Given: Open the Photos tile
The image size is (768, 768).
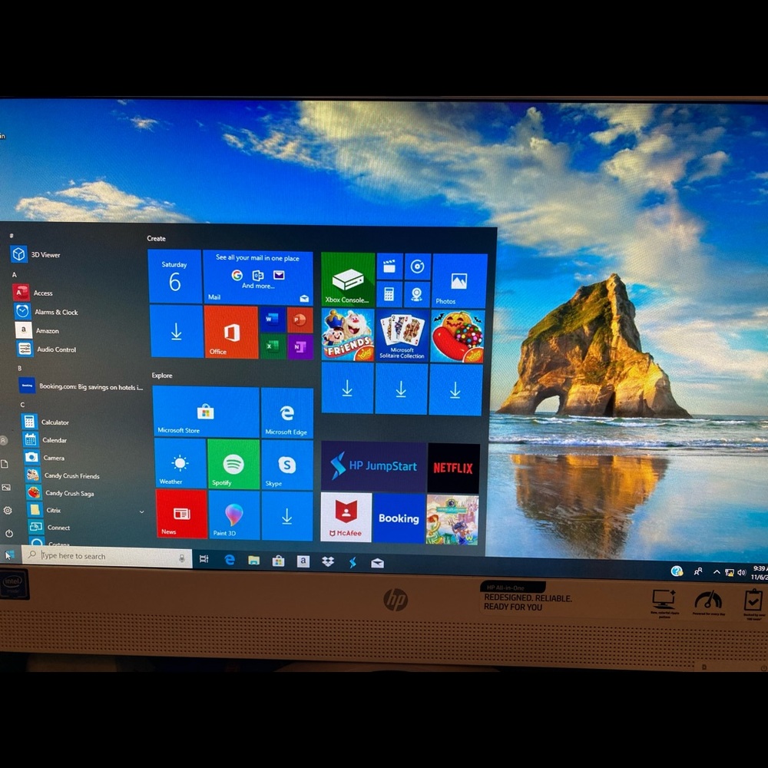Looking at the screenshot, I should (x=459, y=280).
